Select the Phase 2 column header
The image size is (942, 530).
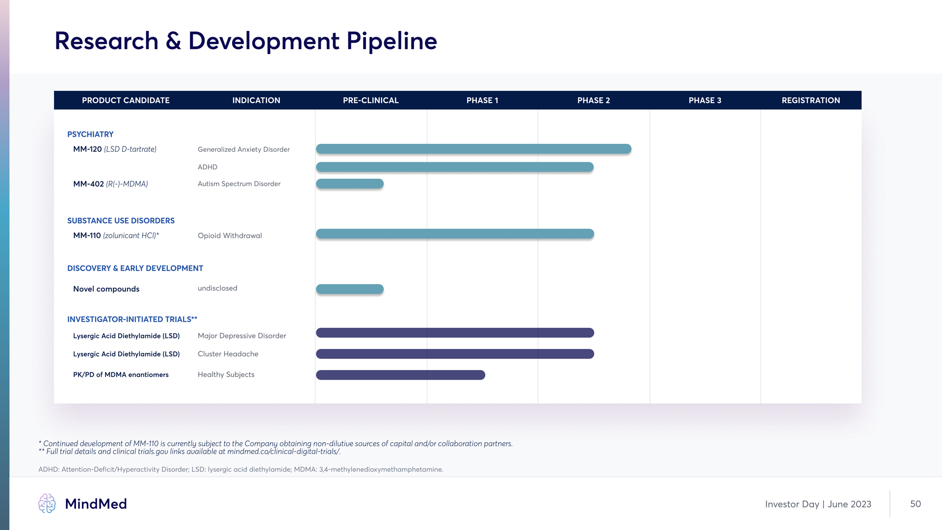point(593,100)
